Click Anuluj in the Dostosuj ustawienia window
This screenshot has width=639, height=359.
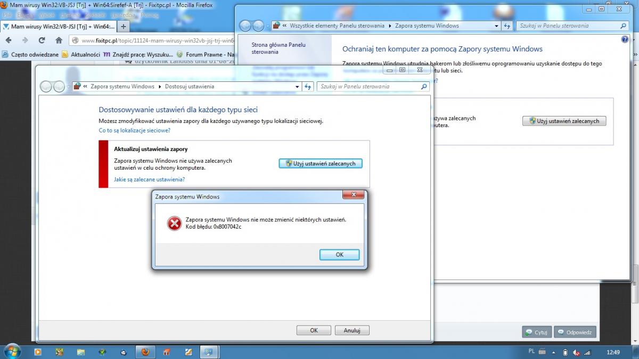pos(352,330)
